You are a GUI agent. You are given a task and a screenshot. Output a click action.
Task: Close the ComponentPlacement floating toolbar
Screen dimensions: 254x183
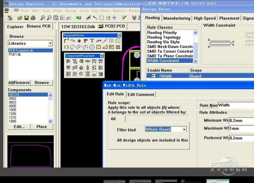tap(102, 56)
